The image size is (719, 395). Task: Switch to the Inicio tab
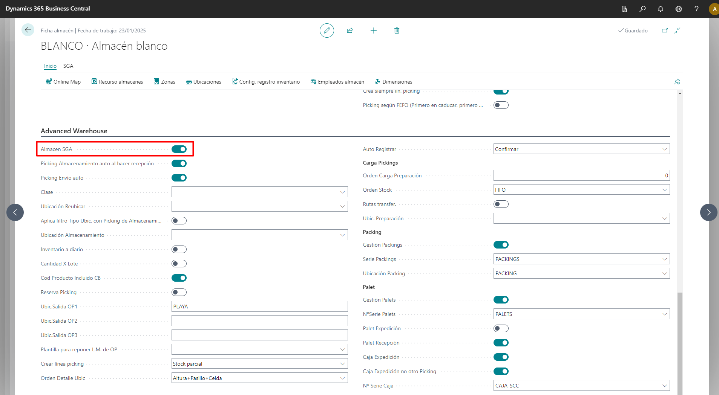[50, 66]
